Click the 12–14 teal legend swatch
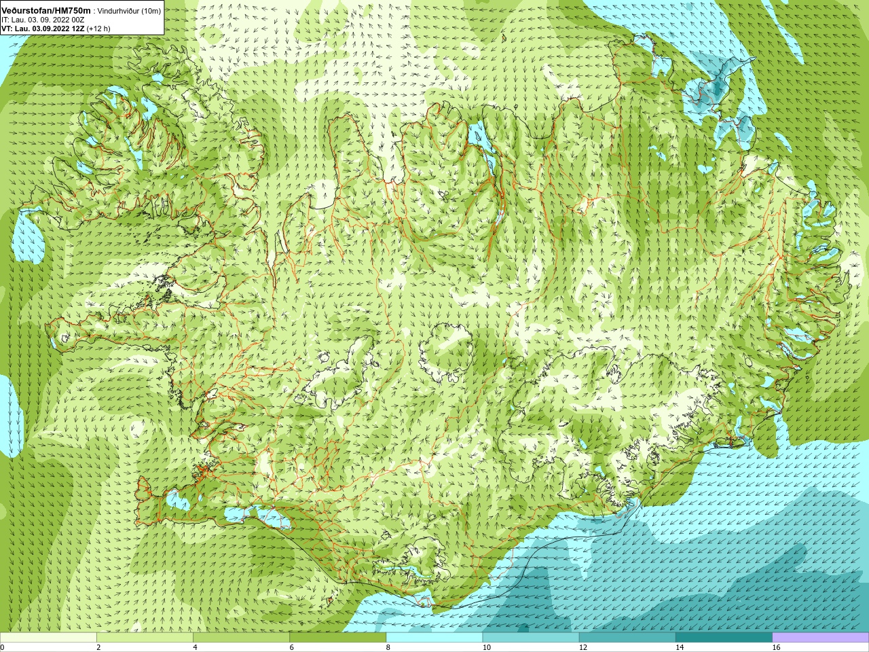 click(627, 638)
